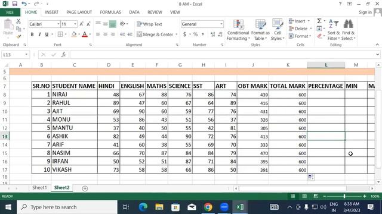
Task: Toggle Underline formatting
Action: (47, 34)
